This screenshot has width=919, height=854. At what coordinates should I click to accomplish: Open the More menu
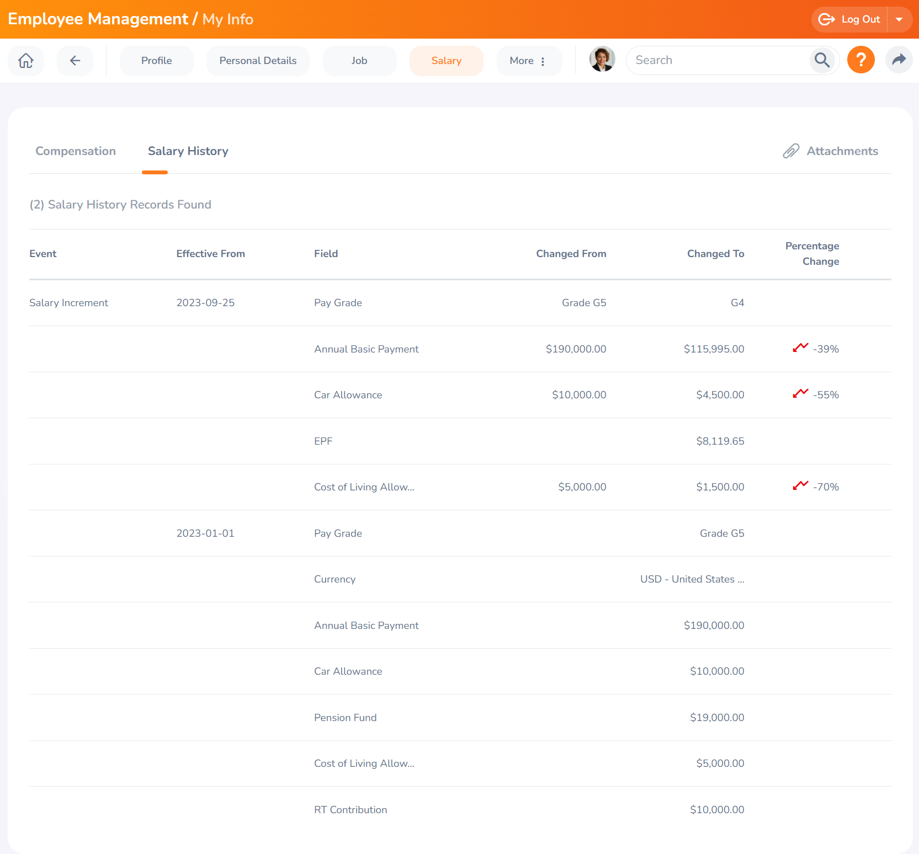point(528,61)
